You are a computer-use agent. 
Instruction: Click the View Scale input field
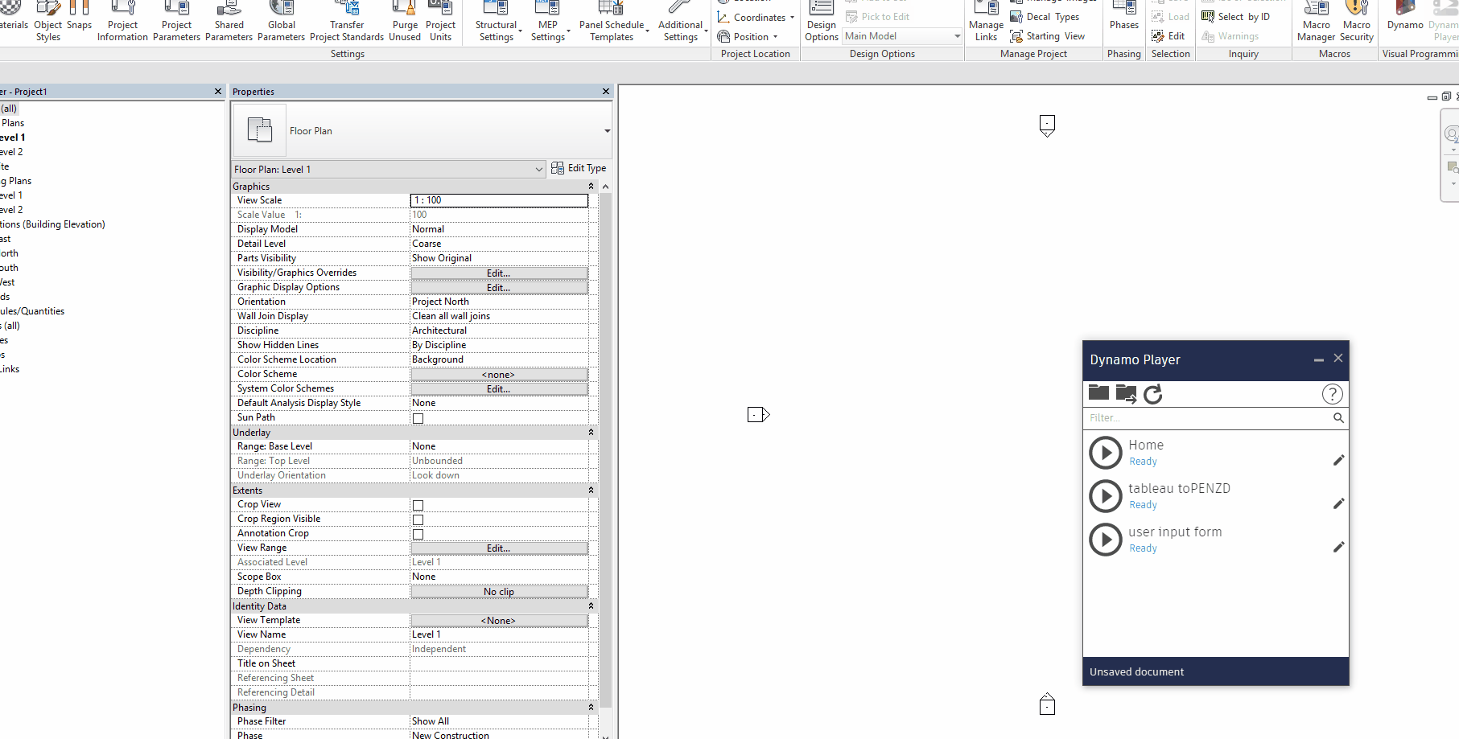pyautogui.click(x=499, y=200)
